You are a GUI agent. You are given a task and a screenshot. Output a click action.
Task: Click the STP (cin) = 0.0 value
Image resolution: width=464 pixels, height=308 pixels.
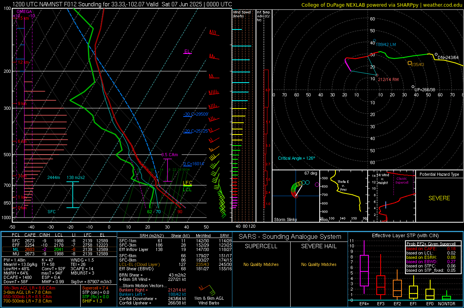pos(96,292)
